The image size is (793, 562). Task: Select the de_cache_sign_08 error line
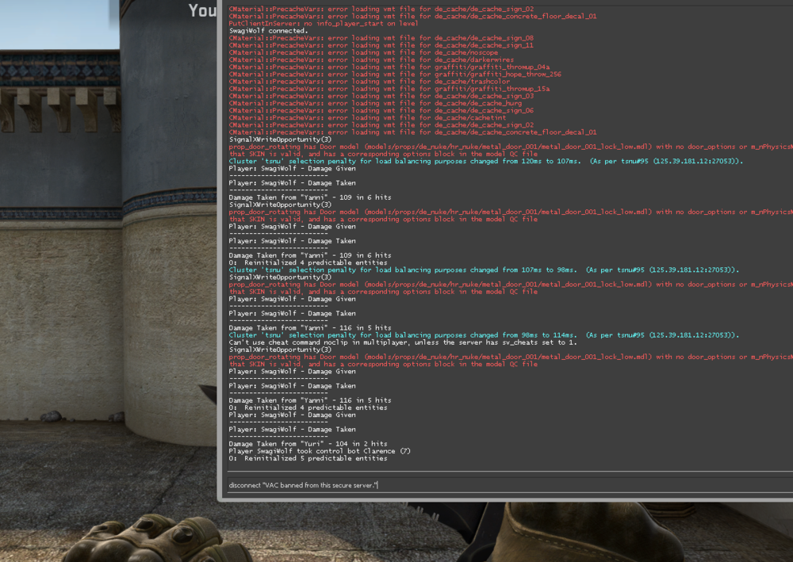(381, 38)
